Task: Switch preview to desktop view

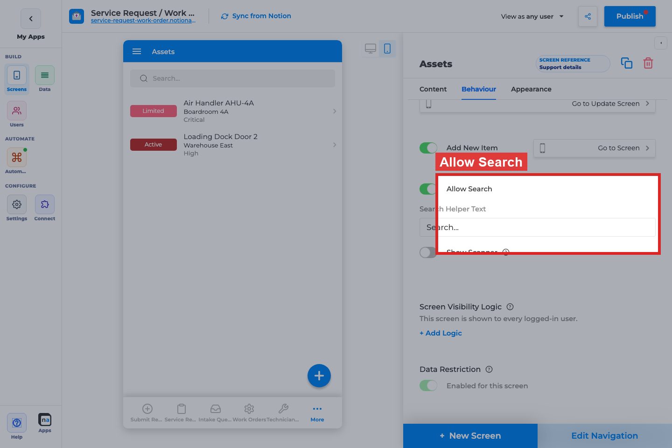Action: 371,49
